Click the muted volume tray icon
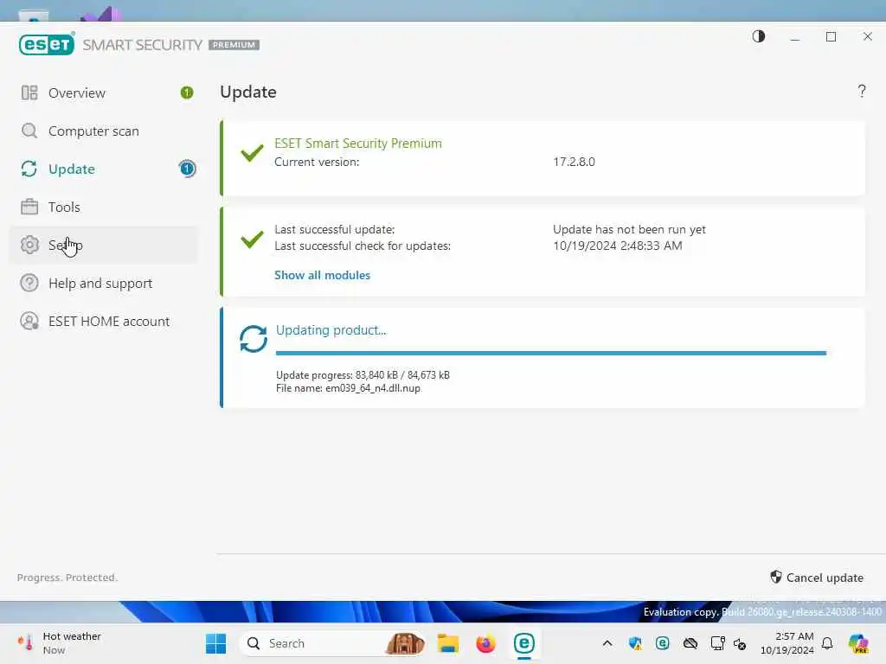 tap(740, 643)
